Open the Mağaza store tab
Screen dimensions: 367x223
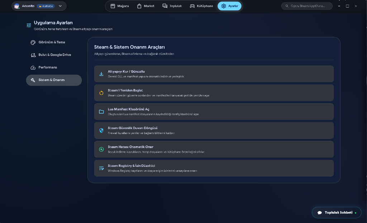pyautogui.click(x=119, y=6)
